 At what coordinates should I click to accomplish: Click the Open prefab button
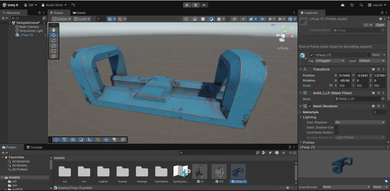tap(380, 25)
